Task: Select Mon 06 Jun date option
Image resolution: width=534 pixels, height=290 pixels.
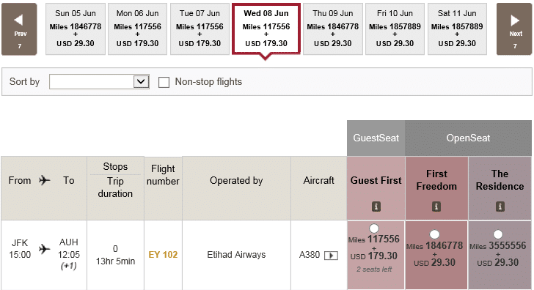Action: click(x=138, y=29)
